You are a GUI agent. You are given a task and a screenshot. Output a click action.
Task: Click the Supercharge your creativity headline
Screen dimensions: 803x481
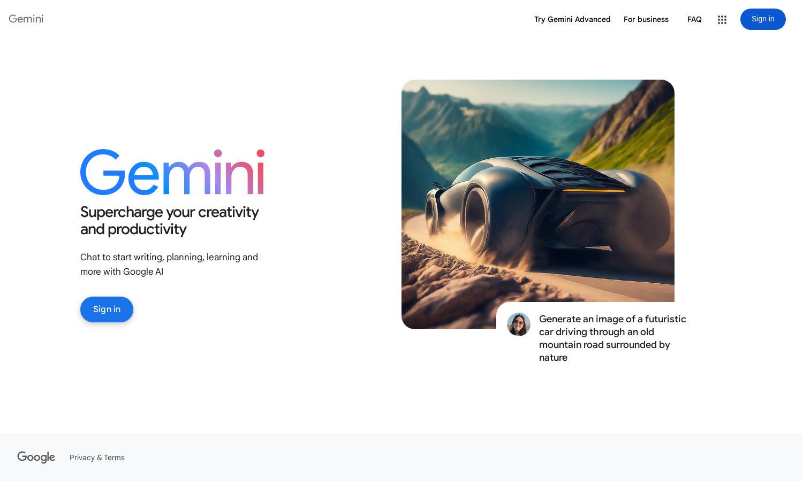coord(170,221)
